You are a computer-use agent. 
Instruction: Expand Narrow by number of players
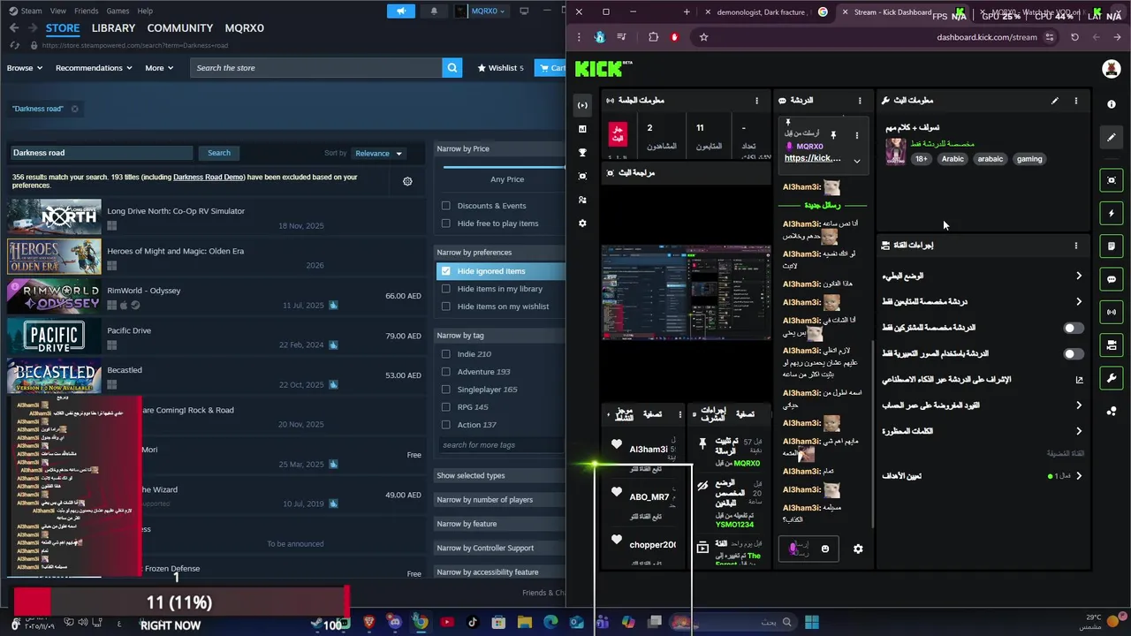[x=500, y=499]
